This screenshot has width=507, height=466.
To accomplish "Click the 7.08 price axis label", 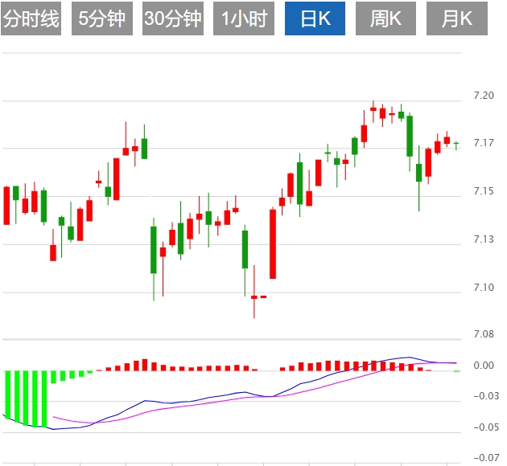I will 484,333.
